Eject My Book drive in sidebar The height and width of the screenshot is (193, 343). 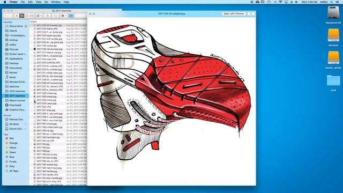(x=26, y=124)
